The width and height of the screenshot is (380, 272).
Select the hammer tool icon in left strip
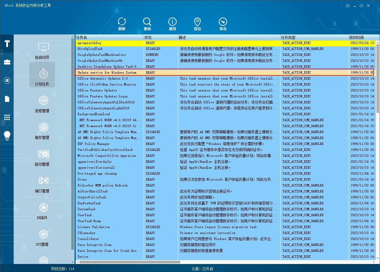click(7, 43)
